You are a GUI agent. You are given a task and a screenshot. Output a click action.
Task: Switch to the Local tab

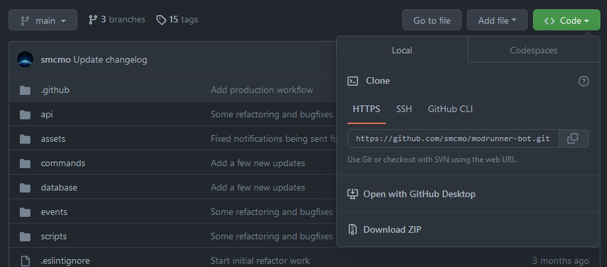pyautogui.click(x=402, y=50)
